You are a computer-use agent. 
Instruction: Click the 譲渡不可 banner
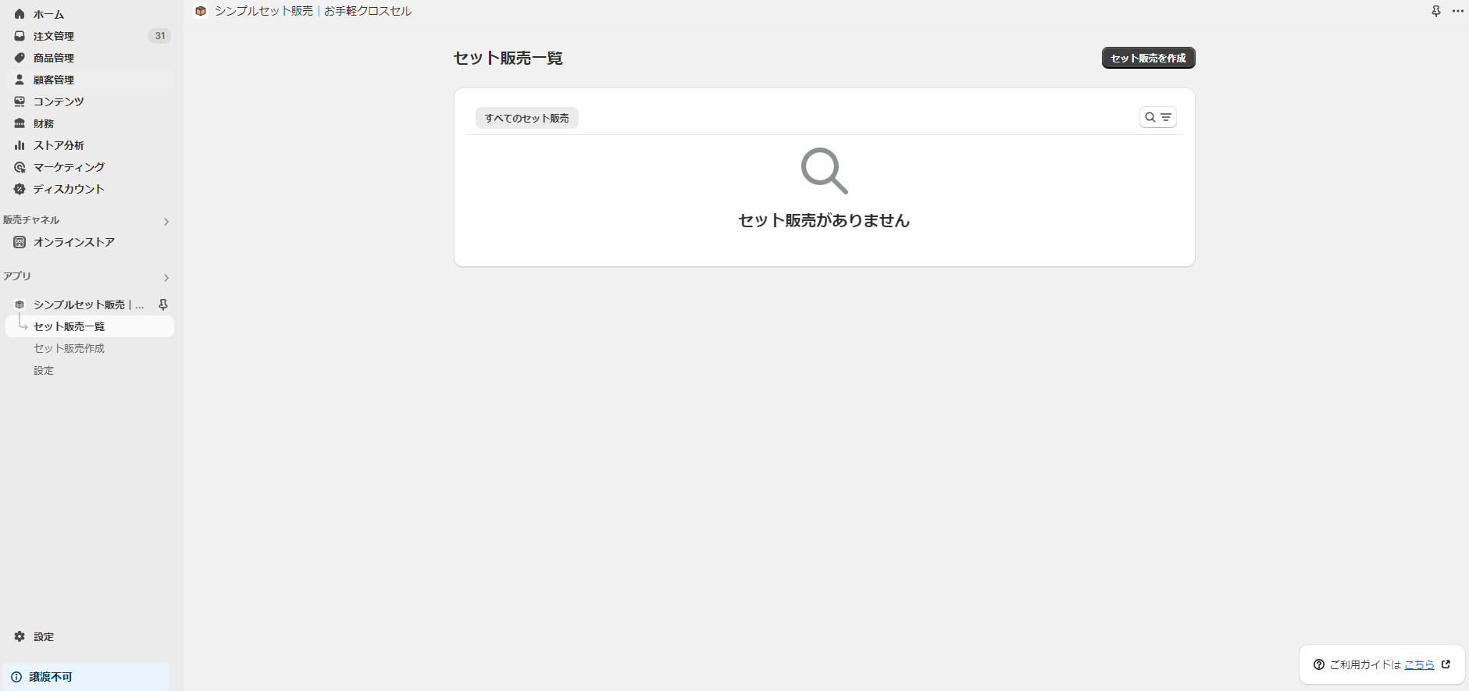(85, 677)
